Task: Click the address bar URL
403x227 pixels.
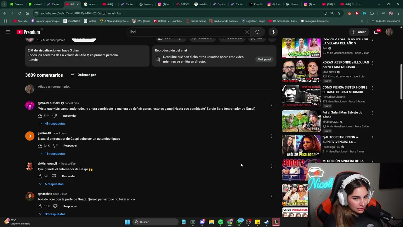Action: pos(81,13)
